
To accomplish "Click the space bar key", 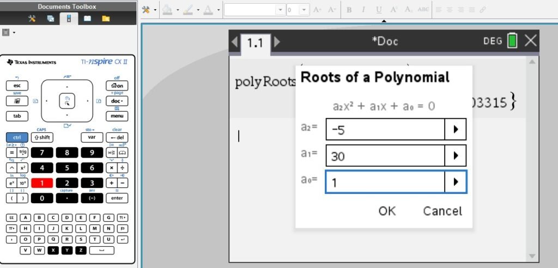I will pos(102,250).
